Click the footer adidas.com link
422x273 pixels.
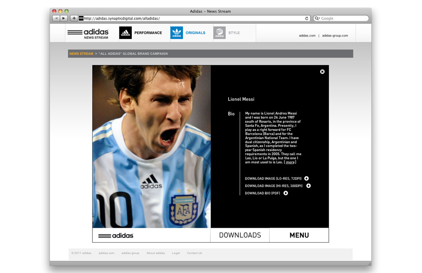pos(106,253)
